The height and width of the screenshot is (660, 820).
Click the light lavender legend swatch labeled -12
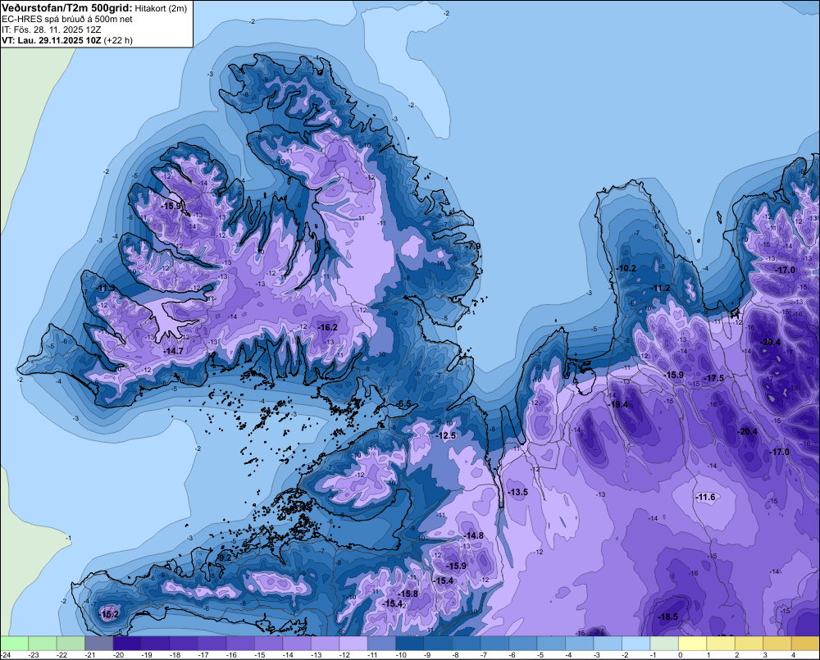pos(353,643)
